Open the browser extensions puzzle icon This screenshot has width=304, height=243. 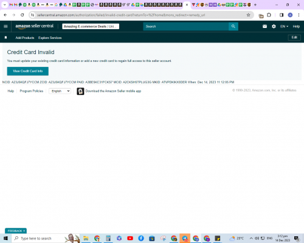click(x=269, y=15)
